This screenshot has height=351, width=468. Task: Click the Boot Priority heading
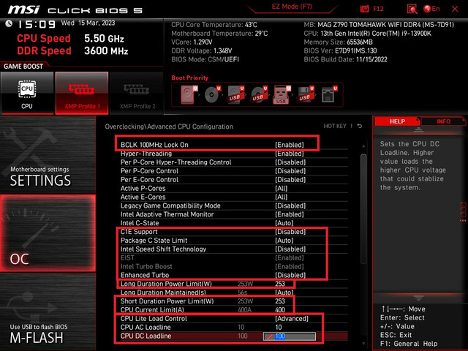190,78
